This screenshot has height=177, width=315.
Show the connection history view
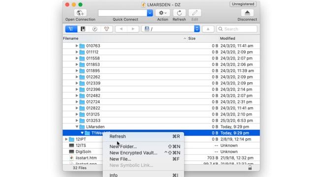[x=94, y=29]
